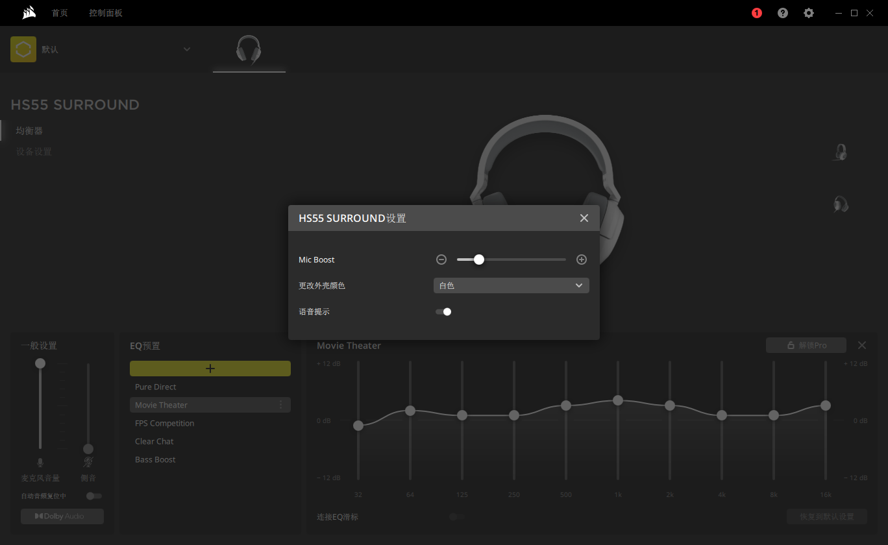
Task: Add a new EQ preset
Action: tap(210, 369)
